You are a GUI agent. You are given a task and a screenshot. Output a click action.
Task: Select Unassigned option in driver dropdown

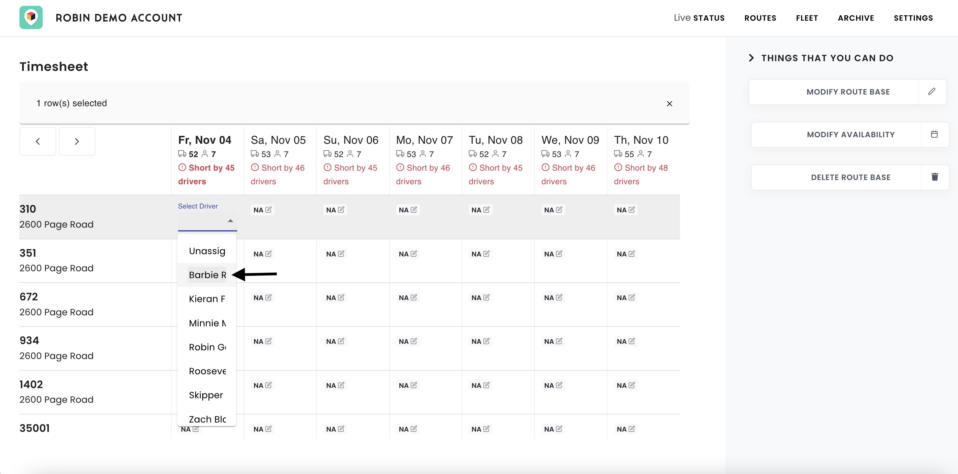[207, 251]
